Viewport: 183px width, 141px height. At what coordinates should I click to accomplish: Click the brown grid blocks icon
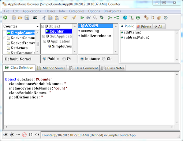point(159,18)
